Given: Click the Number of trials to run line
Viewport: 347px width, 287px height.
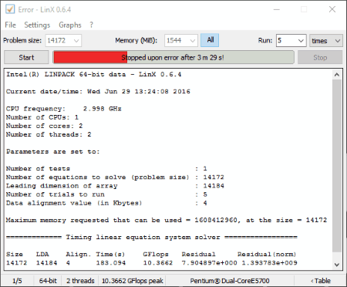Looking at the screenshot, I should (106, 194).
